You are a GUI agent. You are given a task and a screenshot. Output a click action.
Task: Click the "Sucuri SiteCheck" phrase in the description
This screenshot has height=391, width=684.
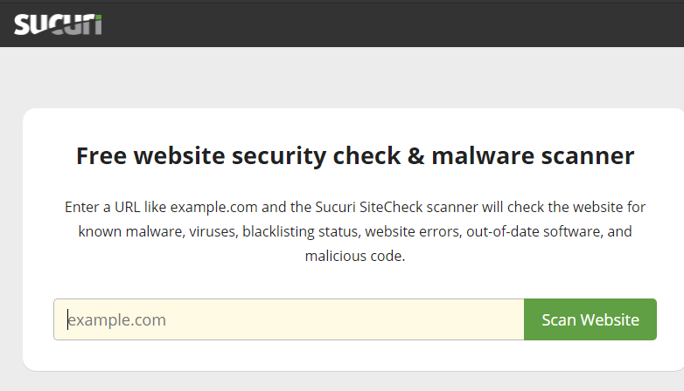(369, 207)
